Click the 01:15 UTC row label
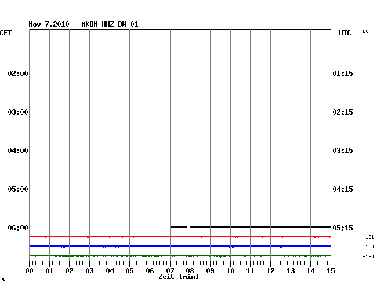Viewport: 377px width, 286px height. pos(343,73)
